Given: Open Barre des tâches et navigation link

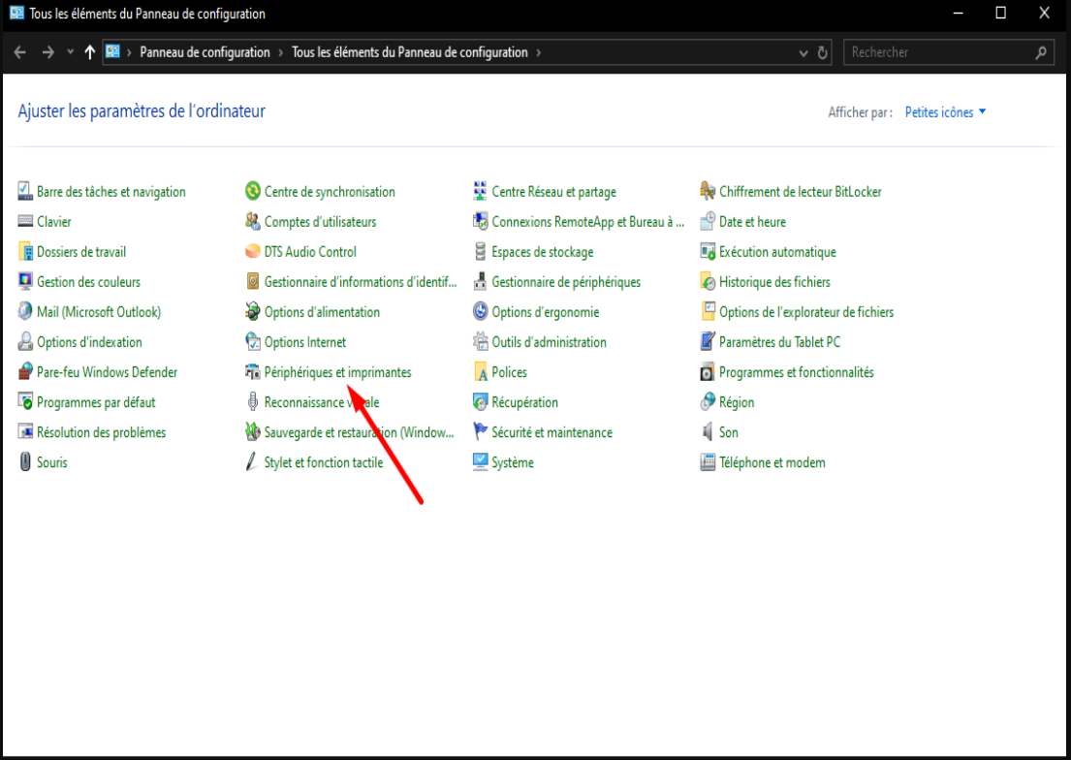Looking at the screenshot, I should (x=111, y=191).
